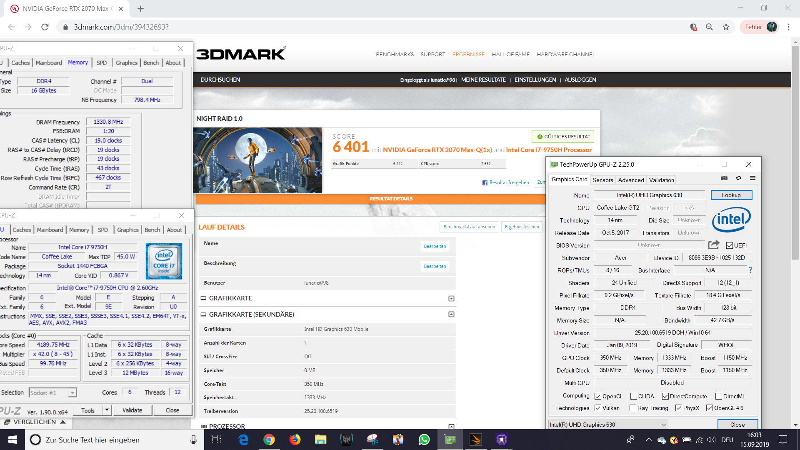This screenshot has height=450, width=800.
Task: Switch to the Advanced tab in GPU-Z
Action: [631, 180]
